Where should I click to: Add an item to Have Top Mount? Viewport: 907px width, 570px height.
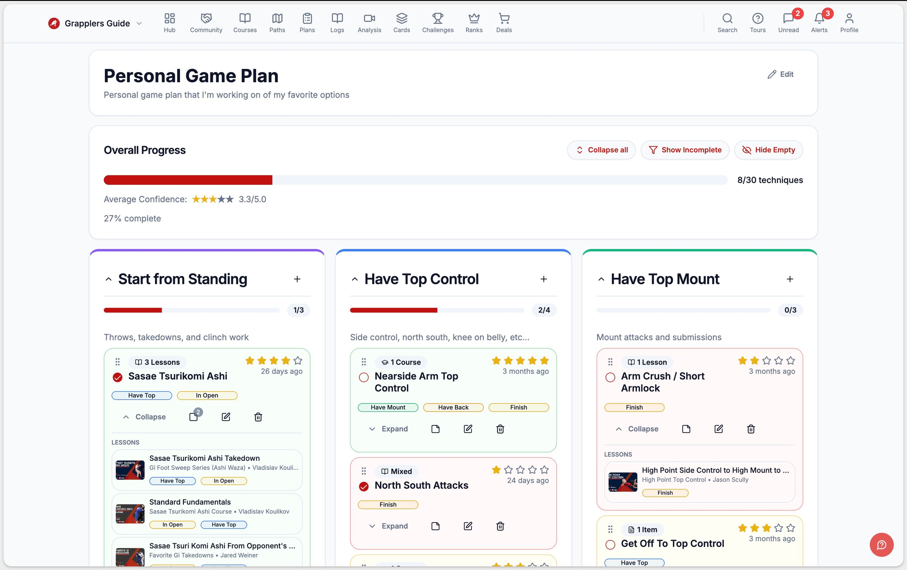790,279
